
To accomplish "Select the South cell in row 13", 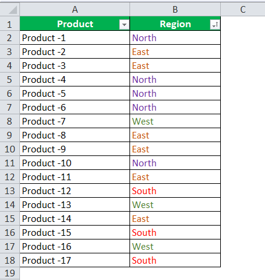I will tap(175, 190).
